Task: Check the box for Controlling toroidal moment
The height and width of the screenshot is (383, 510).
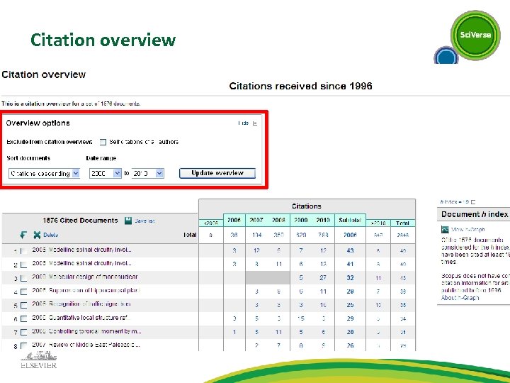Action: 23,332
